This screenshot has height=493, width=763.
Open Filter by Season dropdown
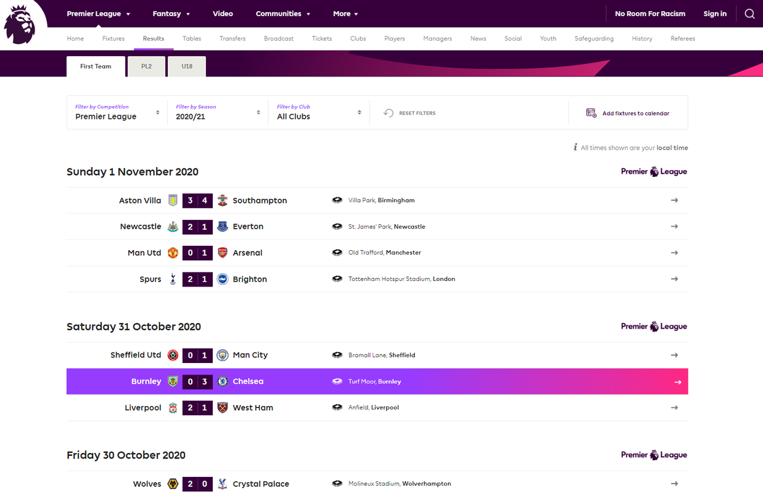click(218, 112)
